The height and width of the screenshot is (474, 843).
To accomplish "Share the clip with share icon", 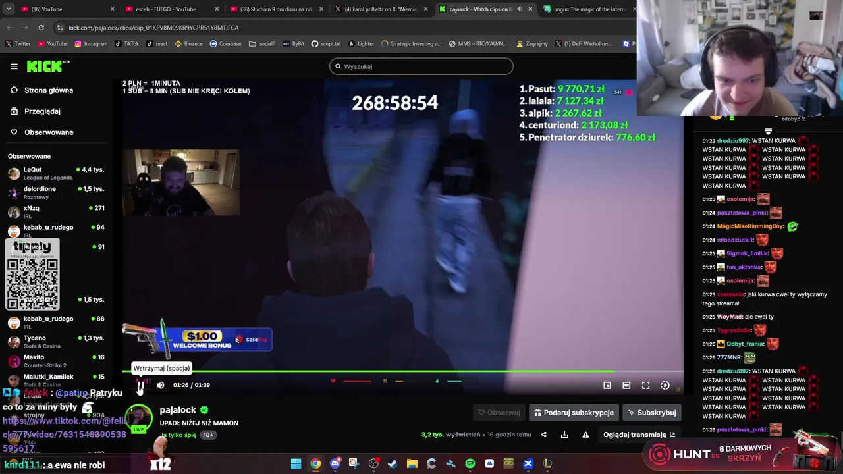I will pyautogui.click(x=543, y=434).
